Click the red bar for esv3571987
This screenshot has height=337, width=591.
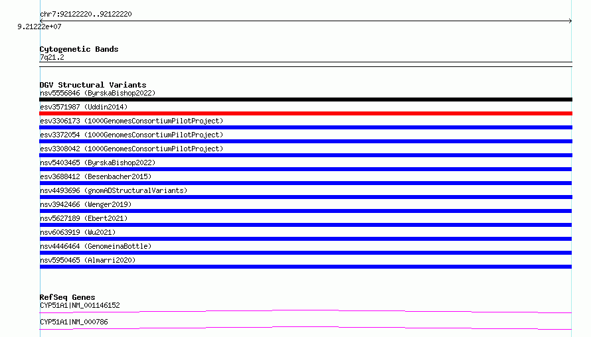click(305, 113)
